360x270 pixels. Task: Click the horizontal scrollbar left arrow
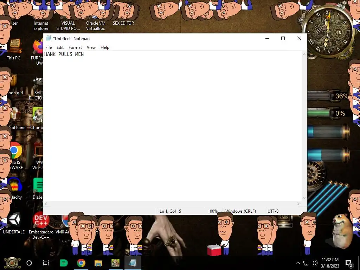(46, 204)
